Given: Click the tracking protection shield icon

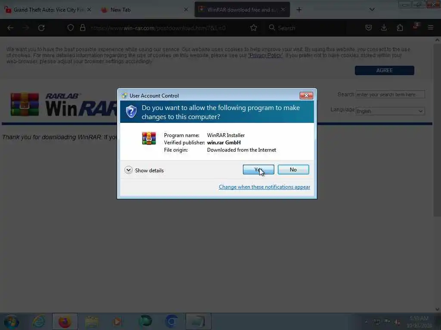Looking at the screenshot, I should (x=71, y=27).
